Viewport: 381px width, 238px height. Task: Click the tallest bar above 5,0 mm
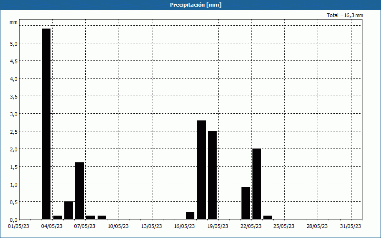point(46,124)
